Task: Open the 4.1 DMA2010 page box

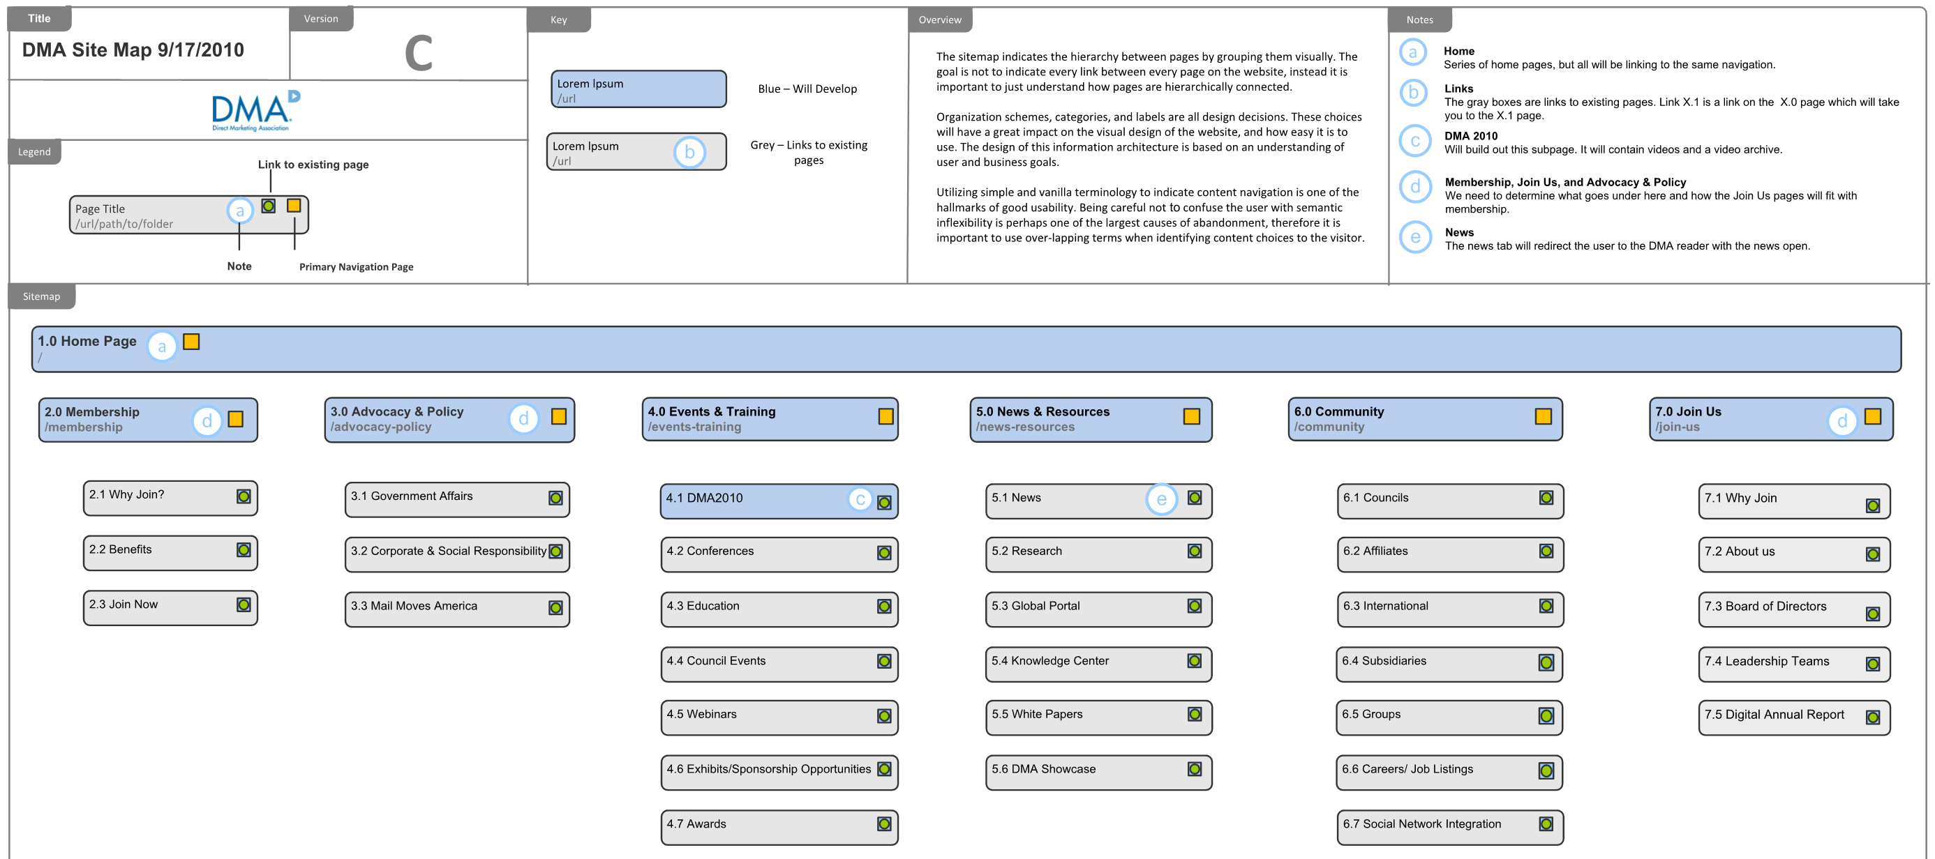Action: pyautogui.click(x=779, y=501)
